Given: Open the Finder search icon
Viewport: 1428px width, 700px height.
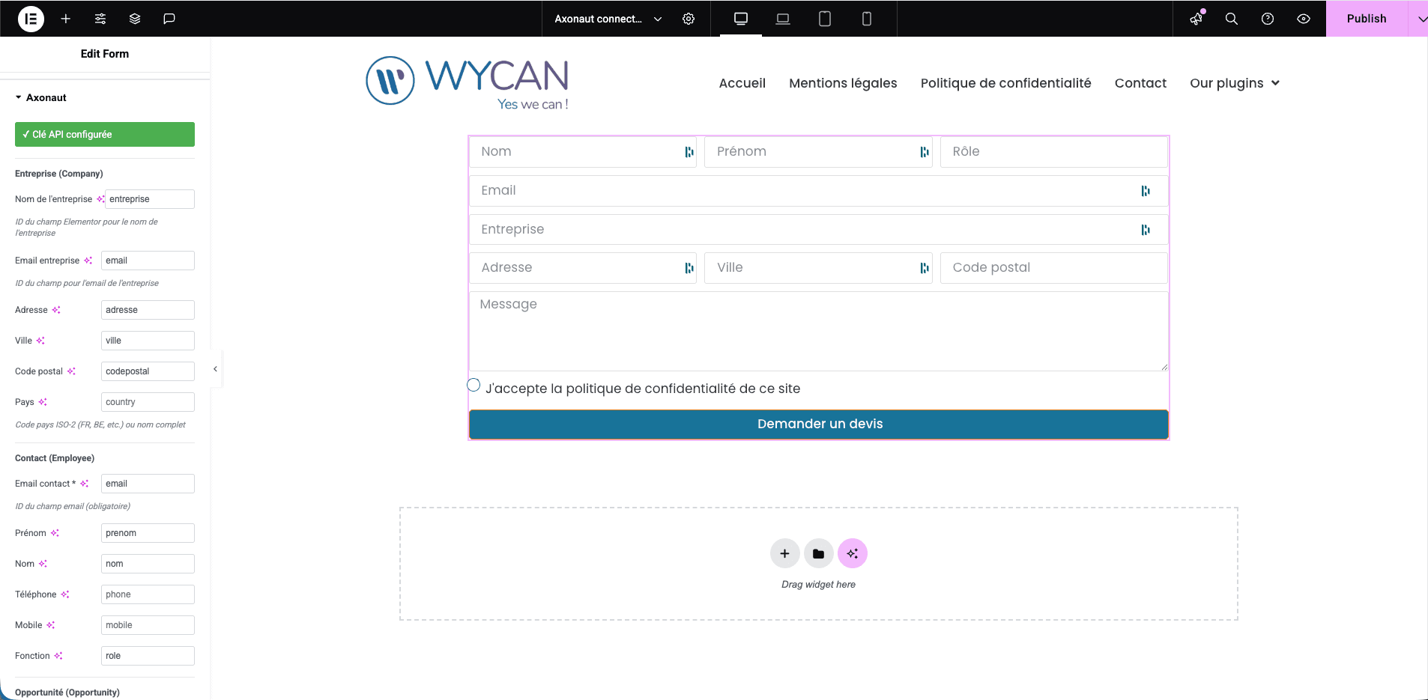Looking at the screenshot, I should pyautogui.click(x=1231, y=19).
